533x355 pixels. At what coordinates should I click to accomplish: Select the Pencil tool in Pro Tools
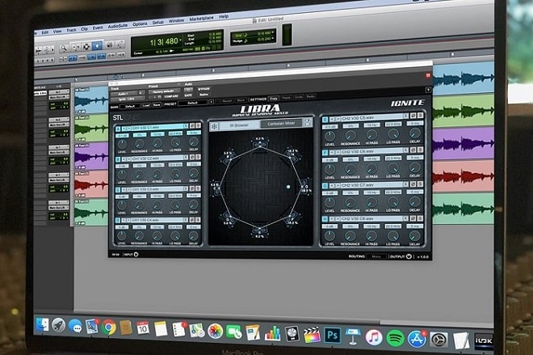pyautogui.click(x=120, y=44)
